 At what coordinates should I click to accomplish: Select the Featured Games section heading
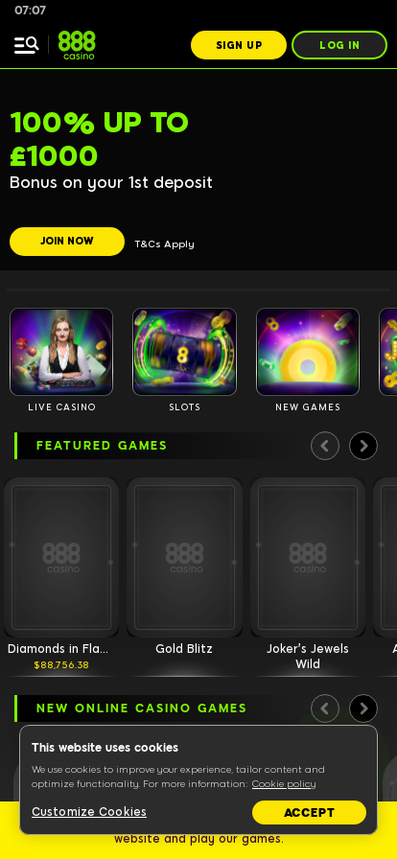(x=102, y=446)
